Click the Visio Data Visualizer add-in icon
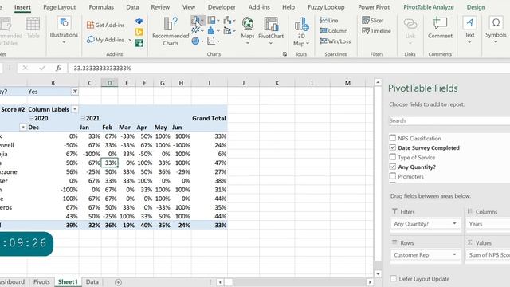Image resolution: width=510 pixels, height=287 pixels. 139,22
